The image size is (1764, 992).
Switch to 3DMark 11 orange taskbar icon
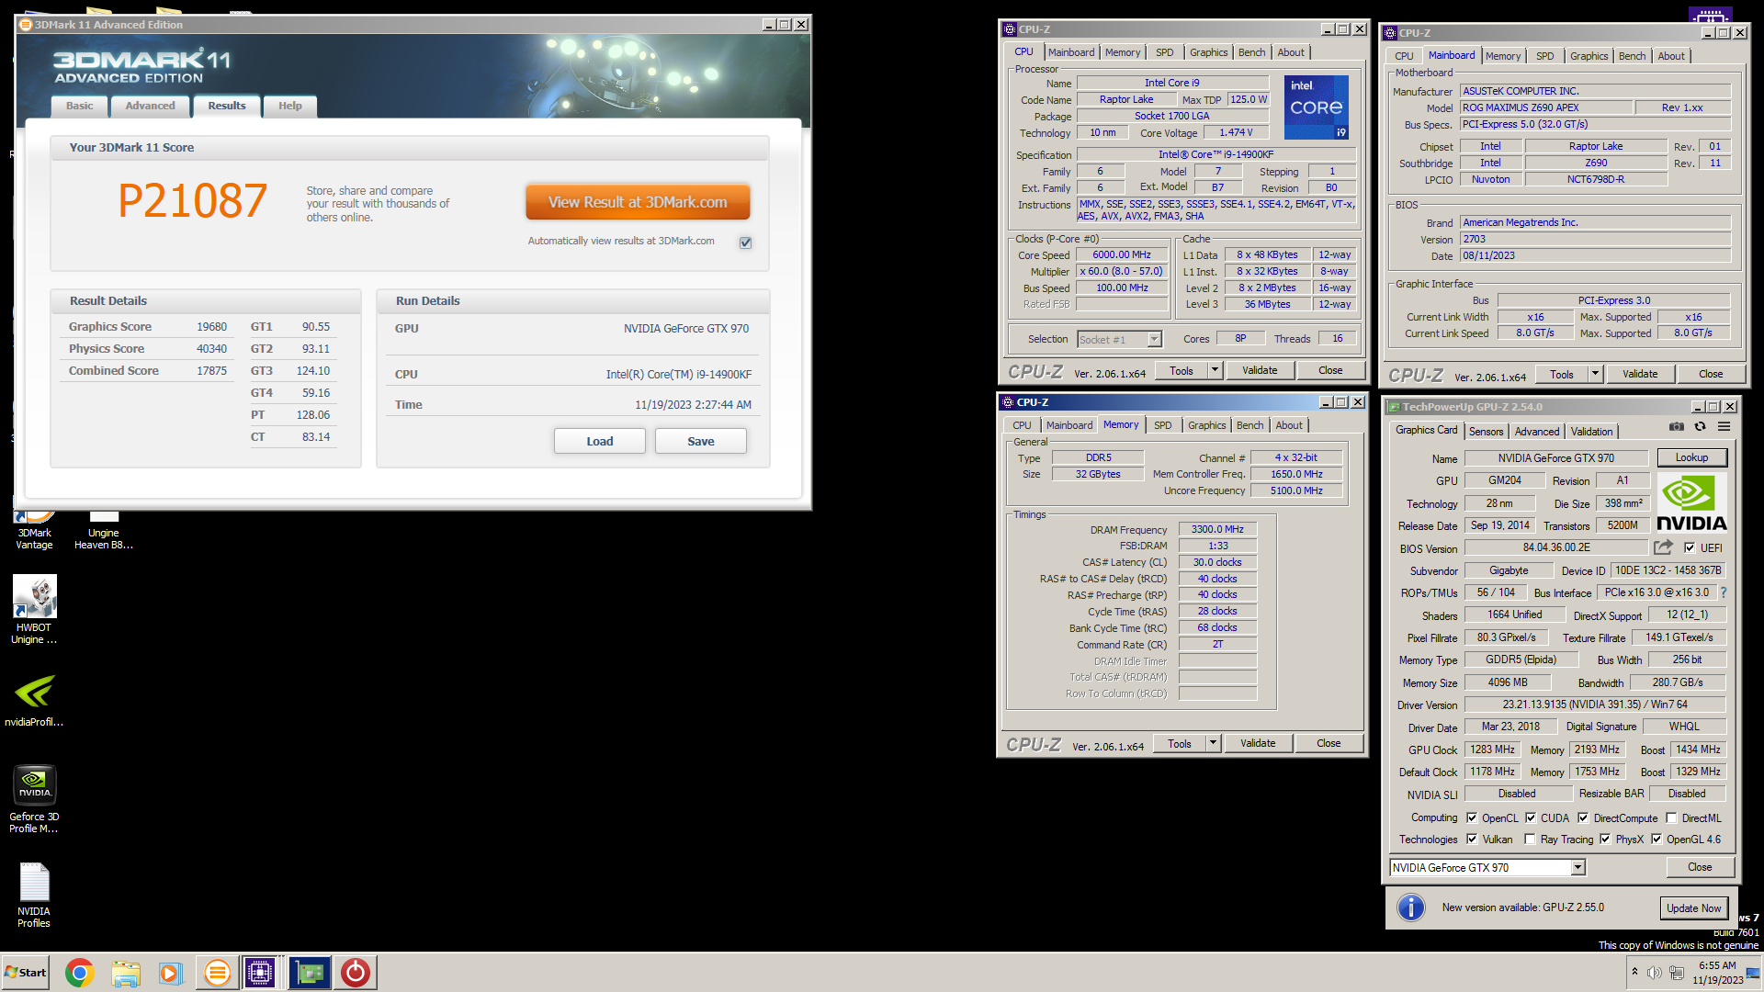218,973
